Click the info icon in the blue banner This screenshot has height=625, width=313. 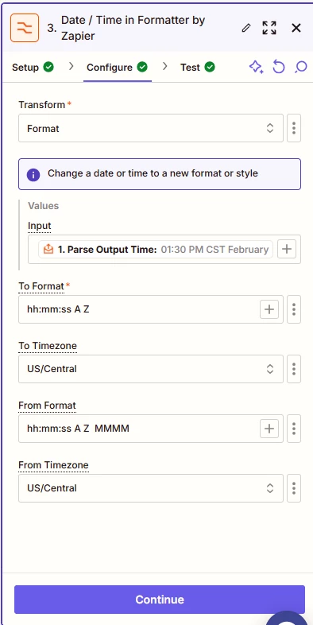(33, 174)
